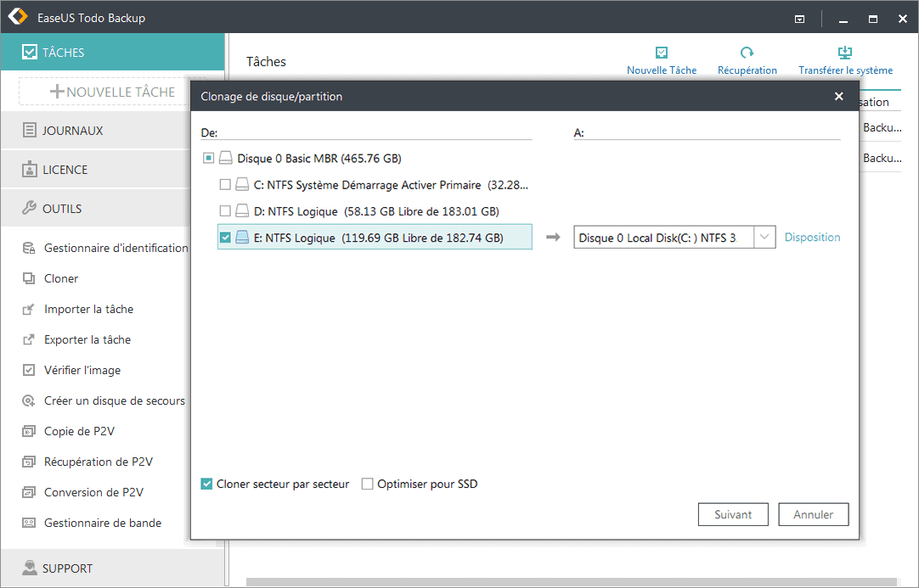Open the destination disk dropdown arrow
919x588 pixels.
(764, 238)
